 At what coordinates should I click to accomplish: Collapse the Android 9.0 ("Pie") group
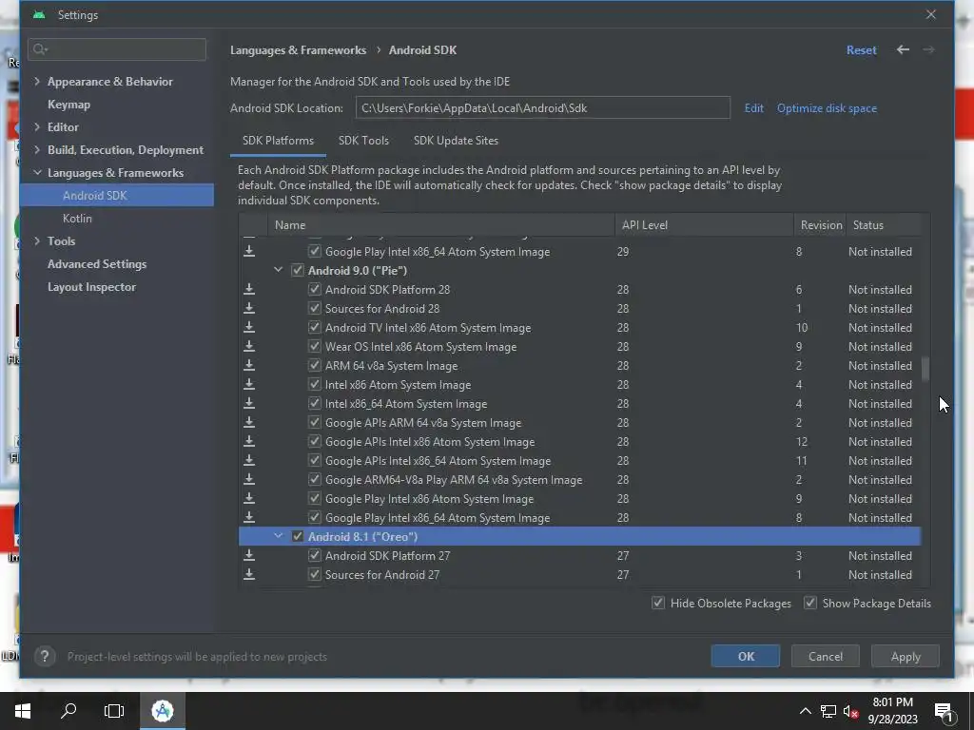(x=279, y=270)
